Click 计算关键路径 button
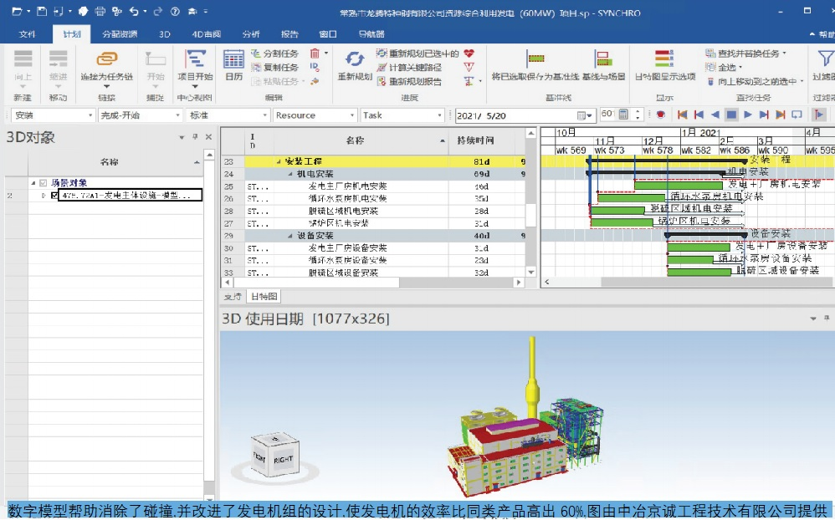The width and height of the screenshot is (835, 520). click(409, 67)
